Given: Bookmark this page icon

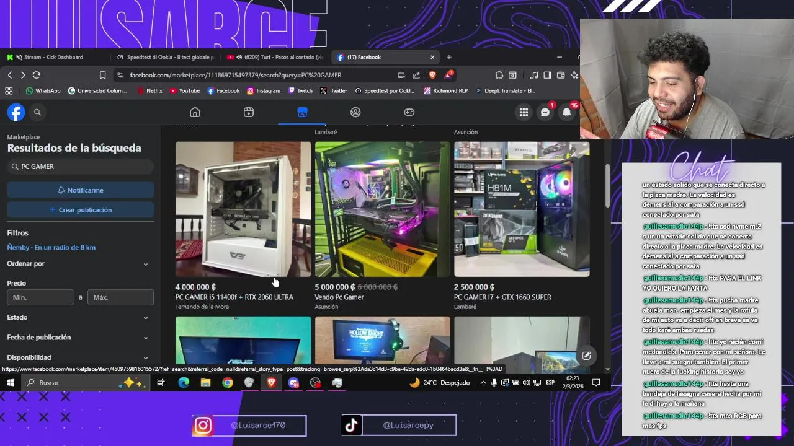Looking at the screenshot, I should [102, 75].
